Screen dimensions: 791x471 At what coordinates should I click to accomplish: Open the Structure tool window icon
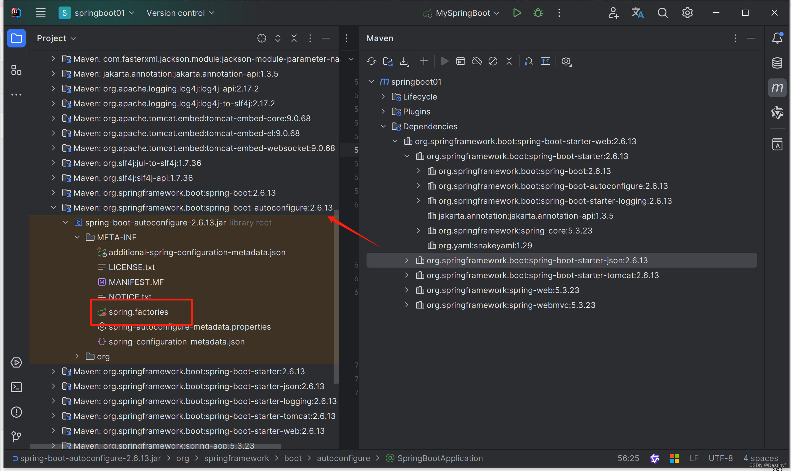point(16,70)
